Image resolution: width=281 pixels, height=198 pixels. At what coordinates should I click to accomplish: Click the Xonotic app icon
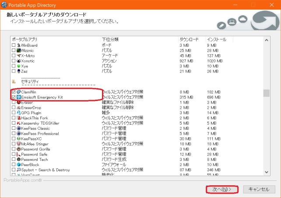coord(19,61)
